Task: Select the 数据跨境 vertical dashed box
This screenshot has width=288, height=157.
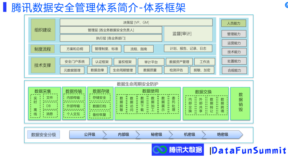Action: click(222, 105)
